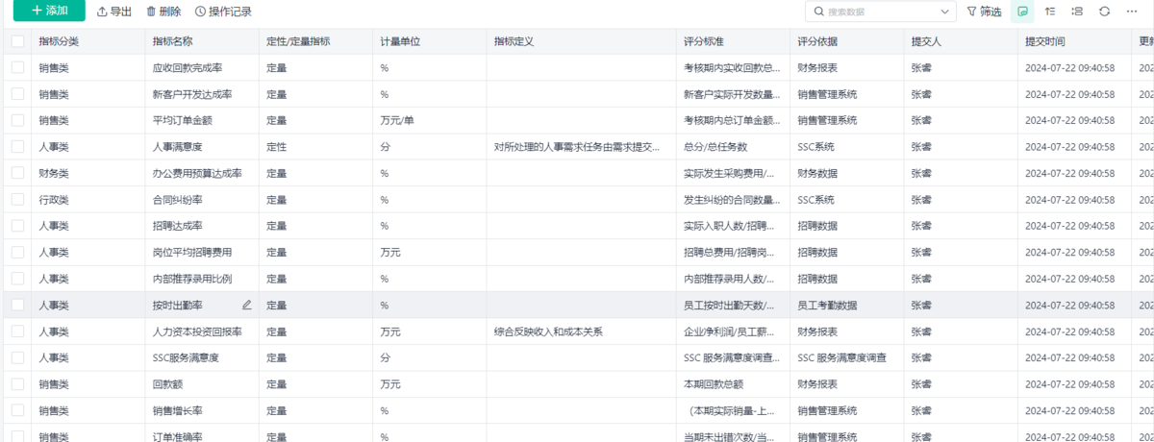The height and width of the screenshot is (442, 1154).
Task: Click the edit pencil icon on 按时出勤率 row
Action: [x=247, y=305]
